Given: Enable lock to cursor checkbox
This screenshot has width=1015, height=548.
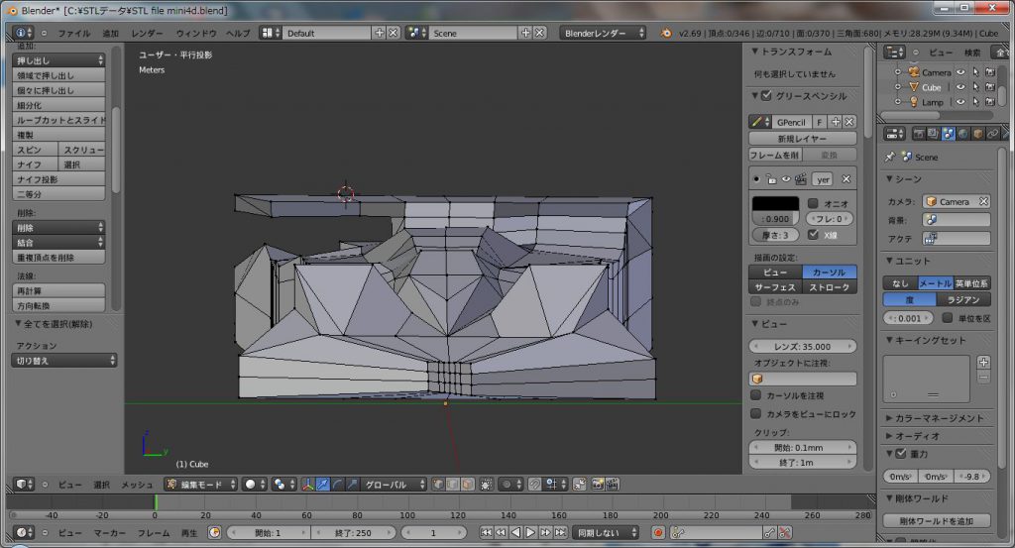Looking at the screenshot, I should pos(755,394).
